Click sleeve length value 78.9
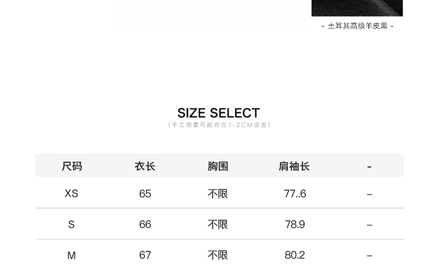This screenshot has height=267, width=439. pos(295,224)
